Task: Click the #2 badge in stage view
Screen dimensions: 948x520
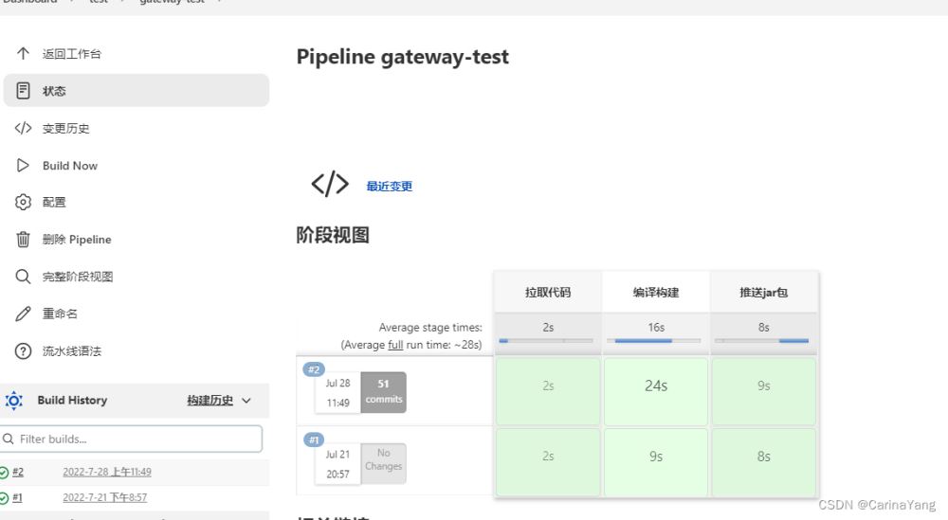Action: click(314, 369)
